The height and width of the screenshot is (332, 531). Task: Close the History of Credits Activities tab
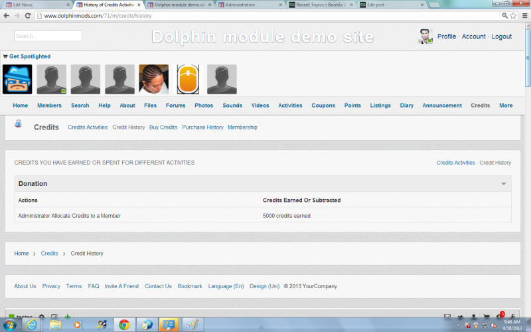pos(139,5)
